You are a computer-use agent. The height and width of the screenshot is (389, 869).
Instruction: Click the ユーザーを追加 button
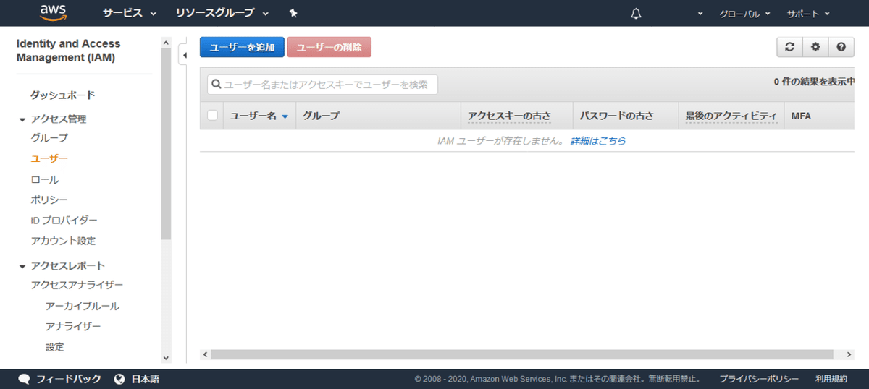(x=242, y=47)
